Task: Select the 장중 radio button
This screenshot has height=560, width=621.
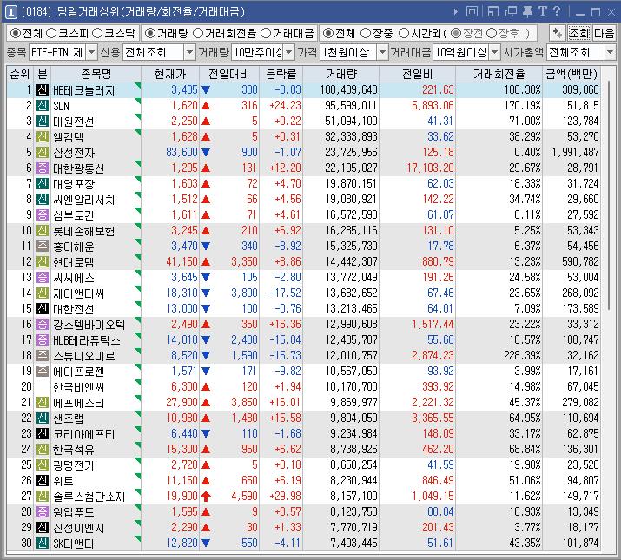Action: 366,33
